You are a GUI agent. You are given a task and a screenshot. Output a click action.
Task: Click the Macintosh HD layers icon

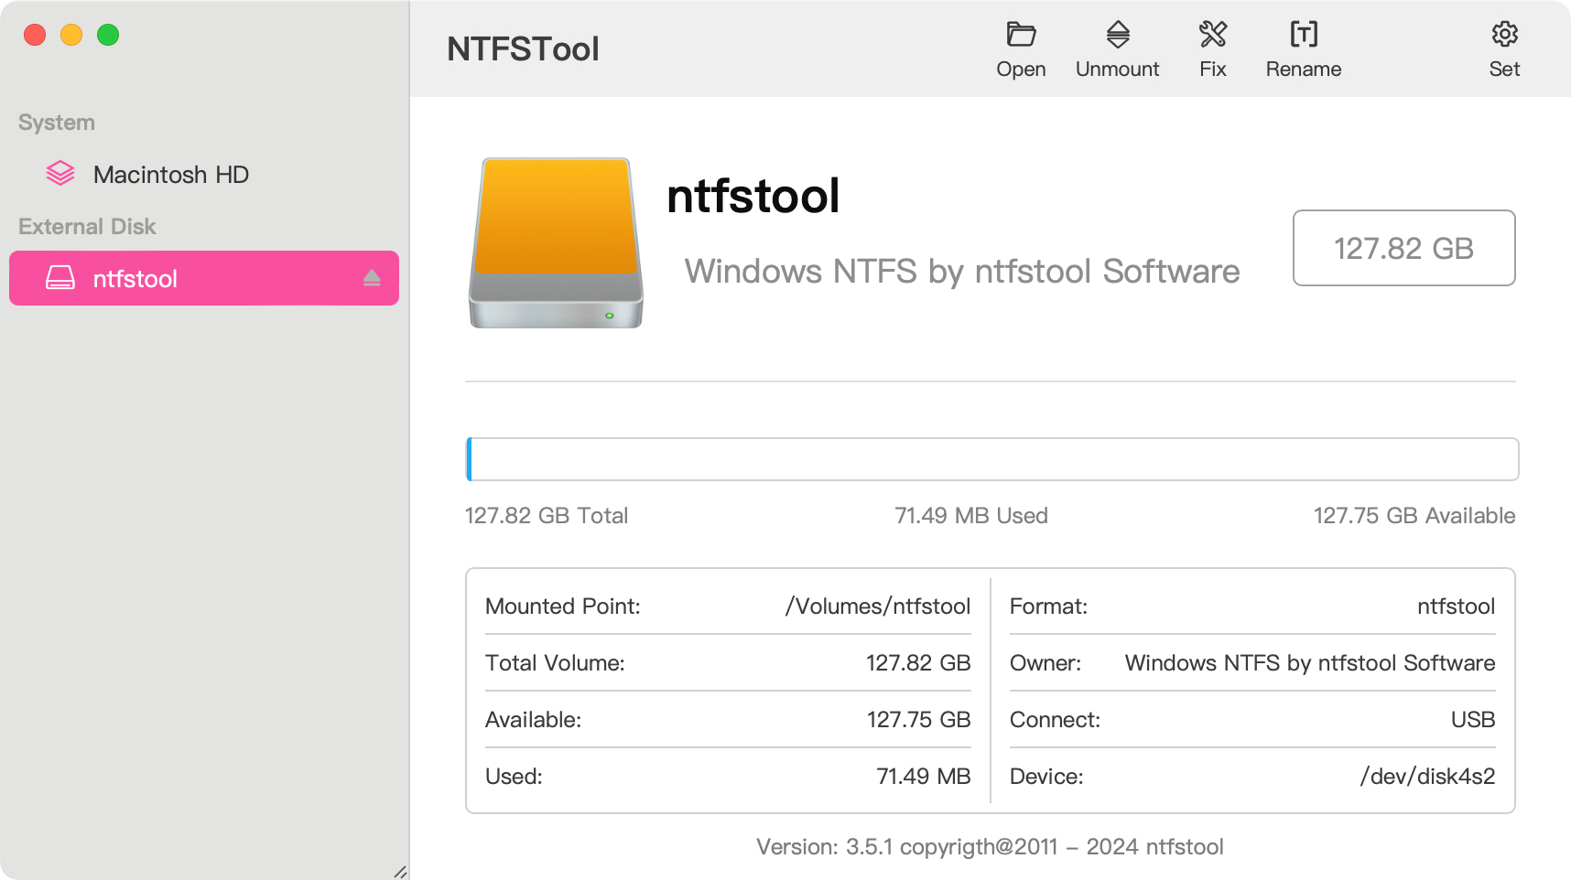click(x=60, y=174)
